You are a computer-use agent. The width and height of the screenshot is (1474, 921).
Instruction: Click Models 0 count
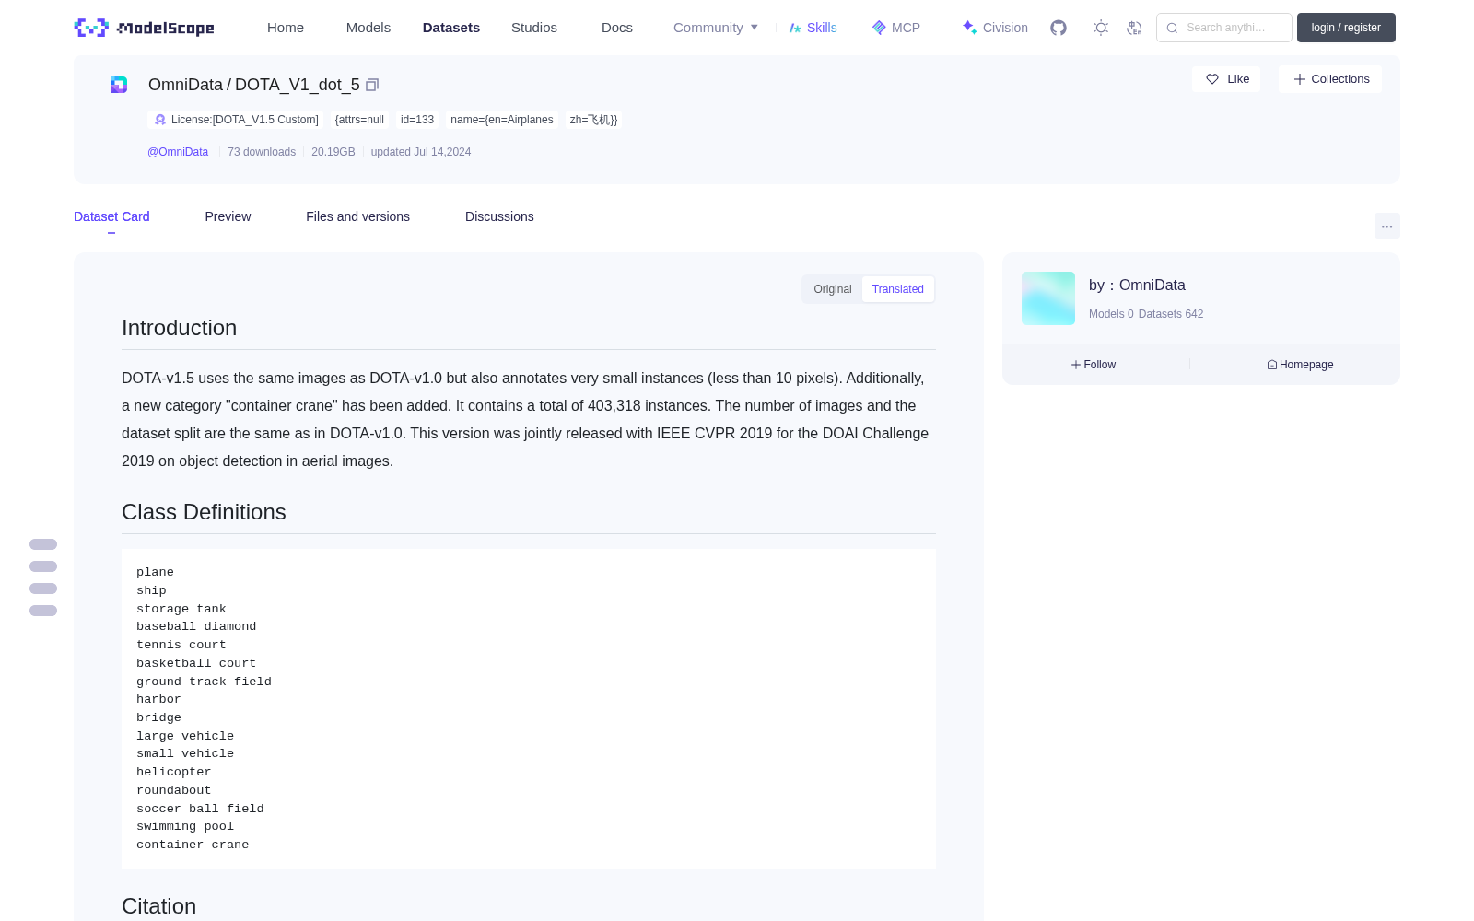coord(1111,314)
